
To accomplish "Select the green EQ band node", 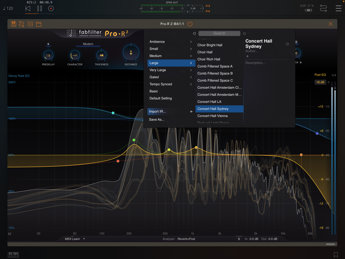I will tap(134, 140).
